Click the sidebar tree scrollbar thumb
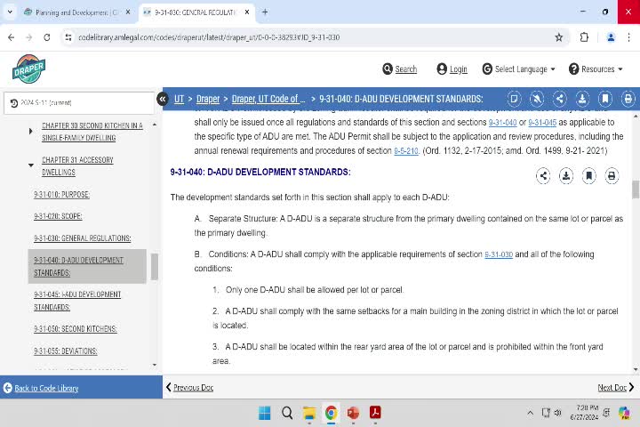Viewport: 640px width, 427px height. pos(155,267)
